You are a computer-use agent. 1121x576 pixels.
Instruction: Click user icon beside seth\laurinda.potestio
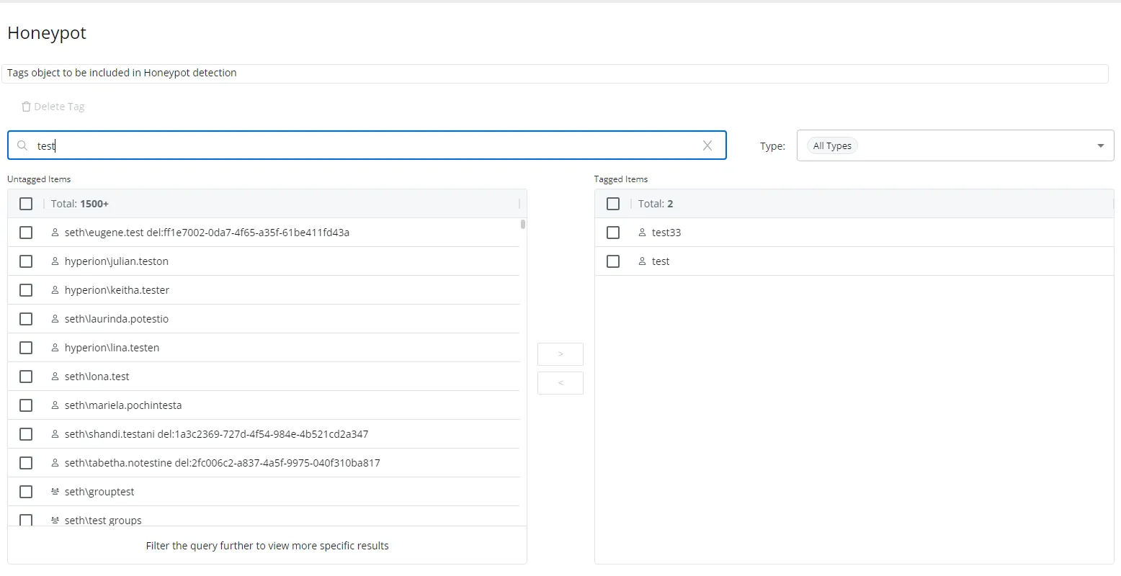55,319
